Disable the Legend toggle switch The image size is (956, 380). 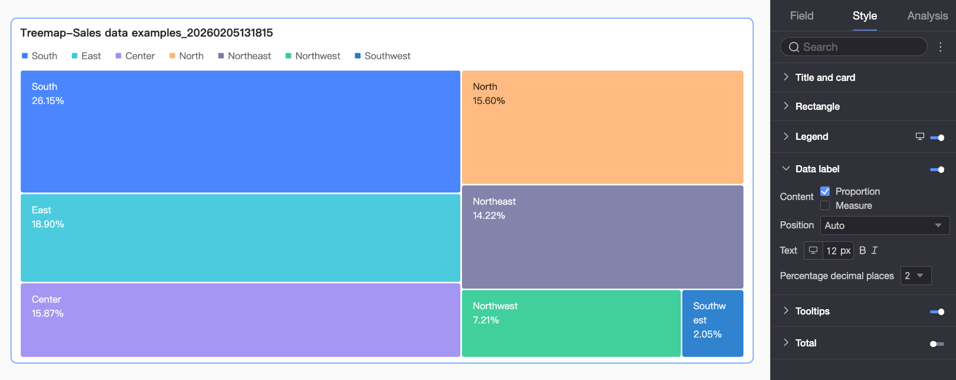(937, 137)
